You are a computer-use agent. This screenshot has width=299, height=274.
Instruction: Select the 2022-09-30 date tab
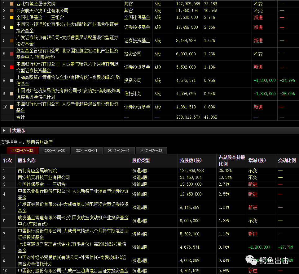click(x=22, y=150)
